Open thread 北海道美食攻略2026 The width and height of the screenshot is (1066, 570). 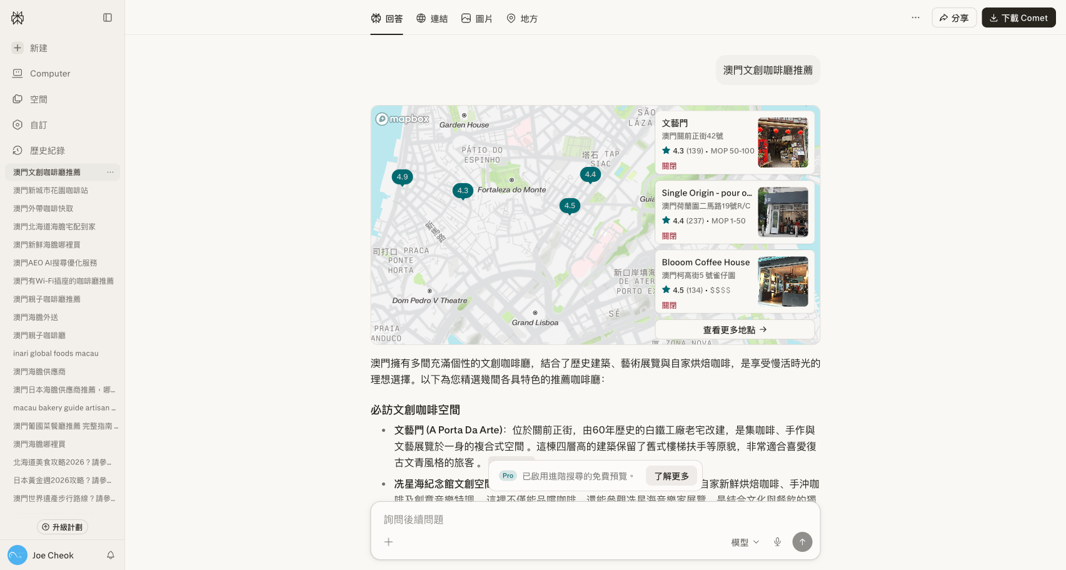[x=63, y=462]
